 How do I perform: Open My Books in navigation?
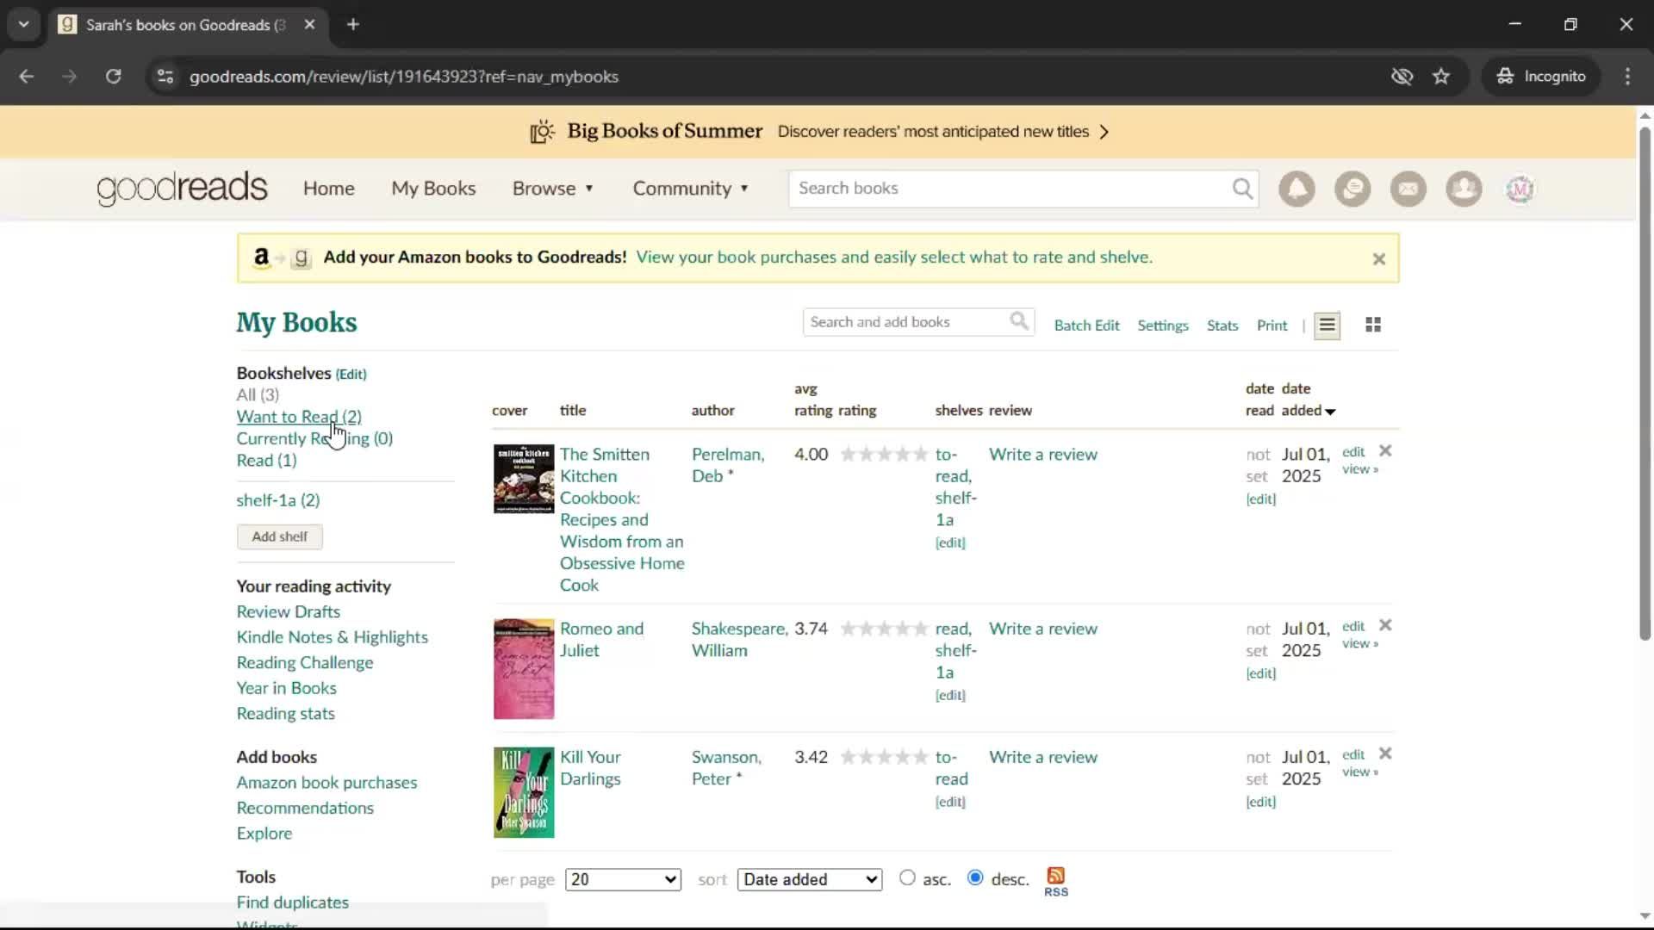433,189
